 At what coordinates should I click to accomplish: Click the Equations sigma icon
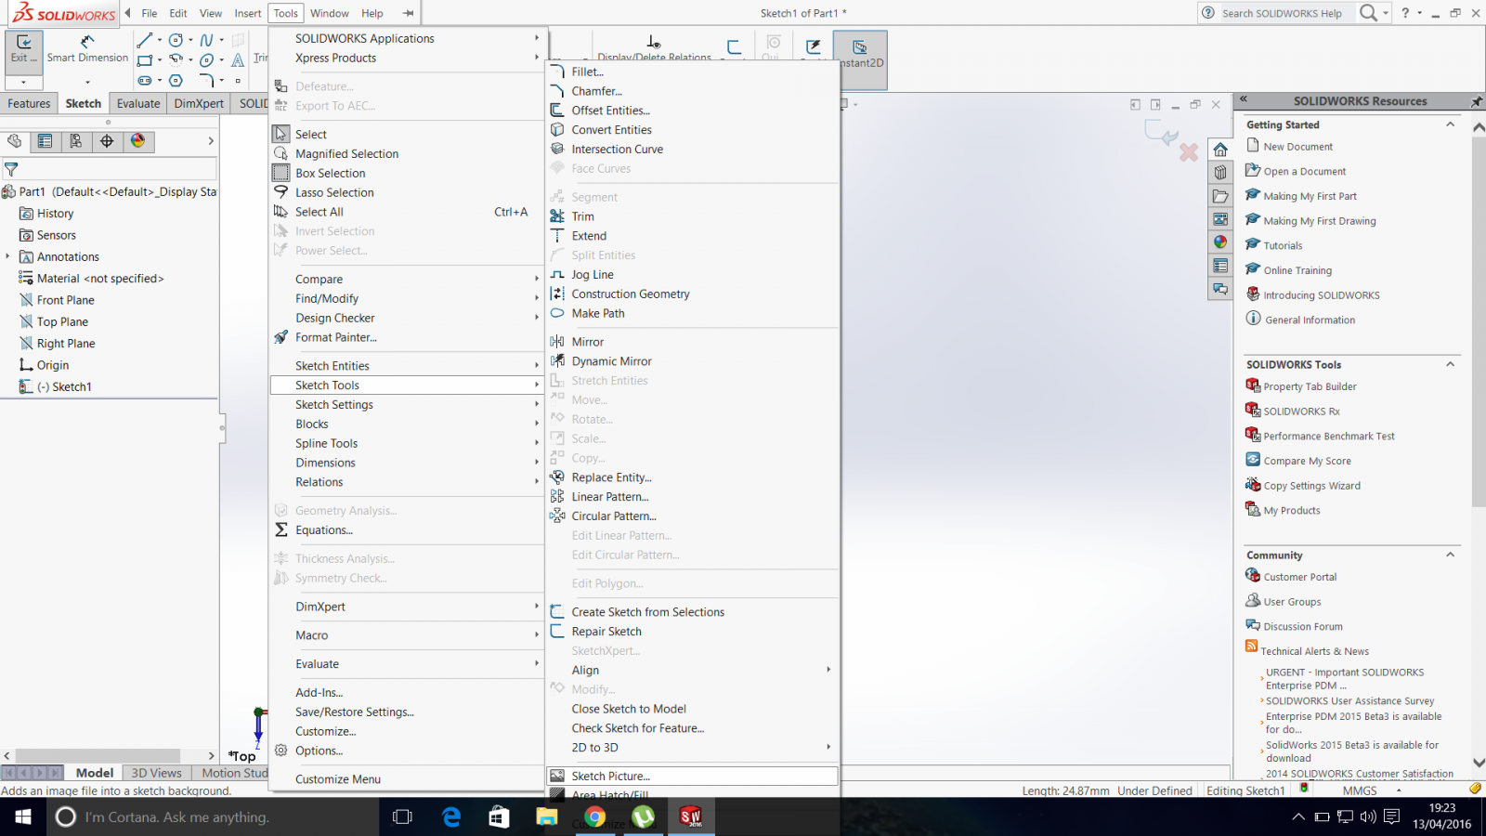[x=281, y=530]
